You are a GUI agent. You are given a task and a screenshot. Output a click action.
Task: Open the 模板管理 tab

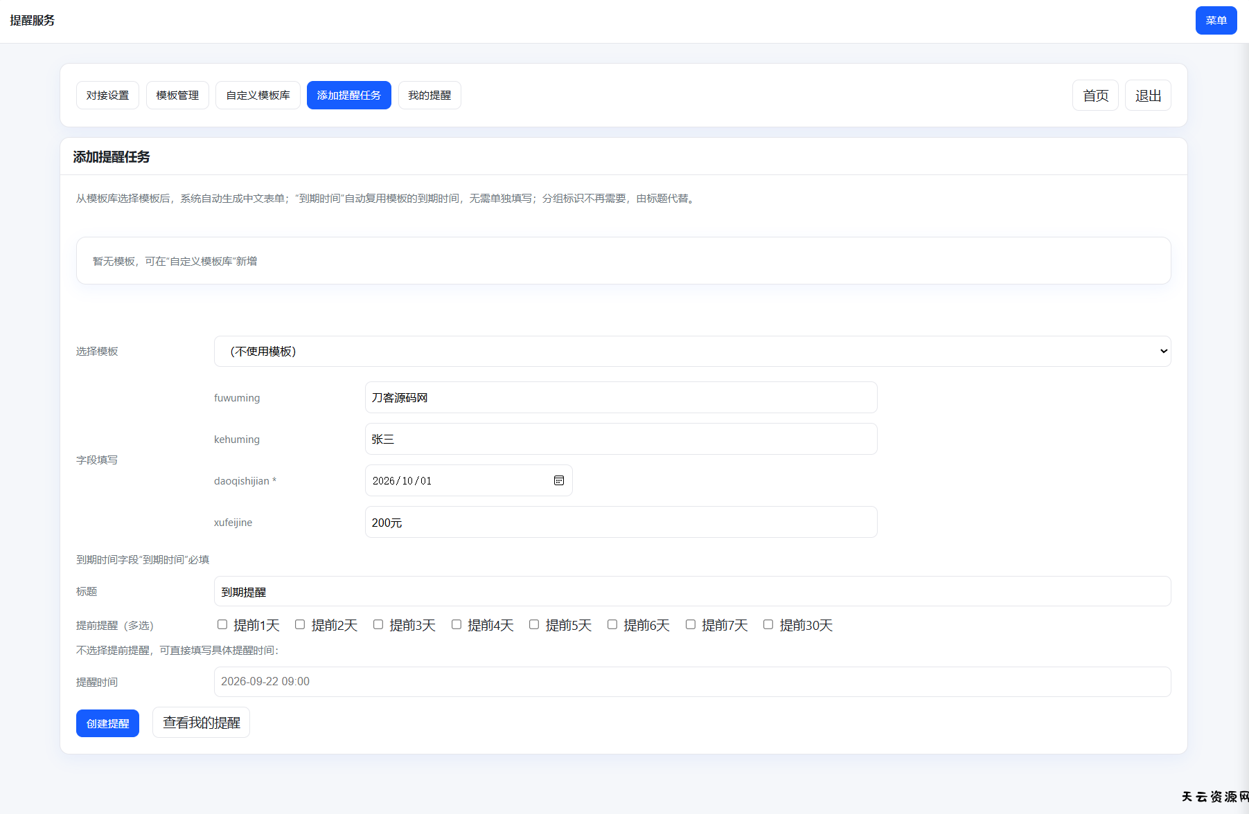tap(177, 96)
